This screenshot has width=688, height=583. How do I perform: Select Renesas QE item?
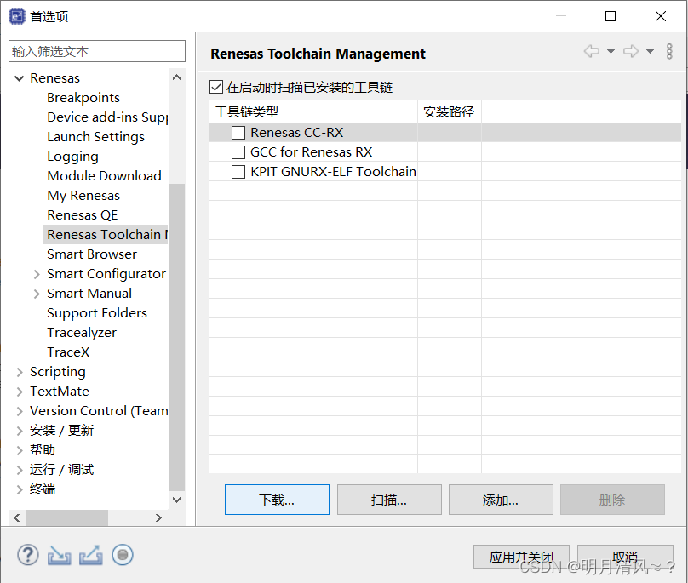[83, 215]
